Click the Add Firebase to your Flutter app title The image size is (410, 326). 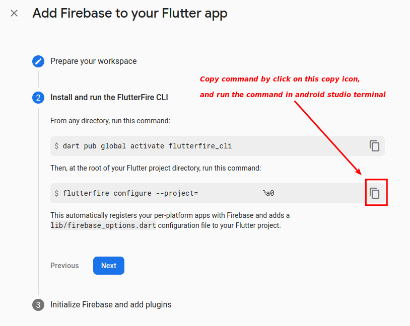tap(129, 13)
